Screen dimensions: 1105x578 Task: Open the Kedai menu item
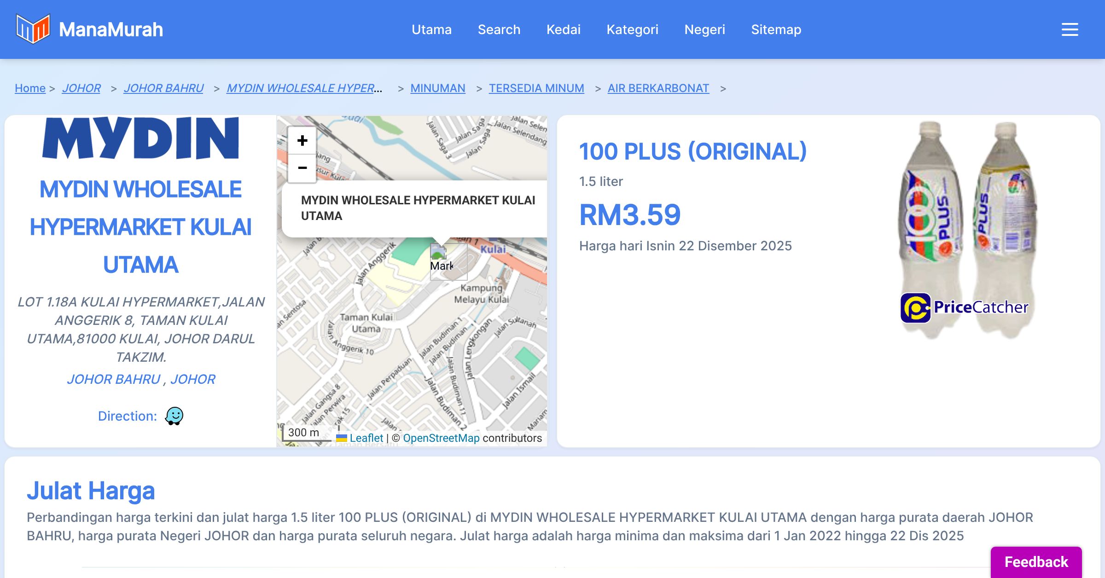563,29
